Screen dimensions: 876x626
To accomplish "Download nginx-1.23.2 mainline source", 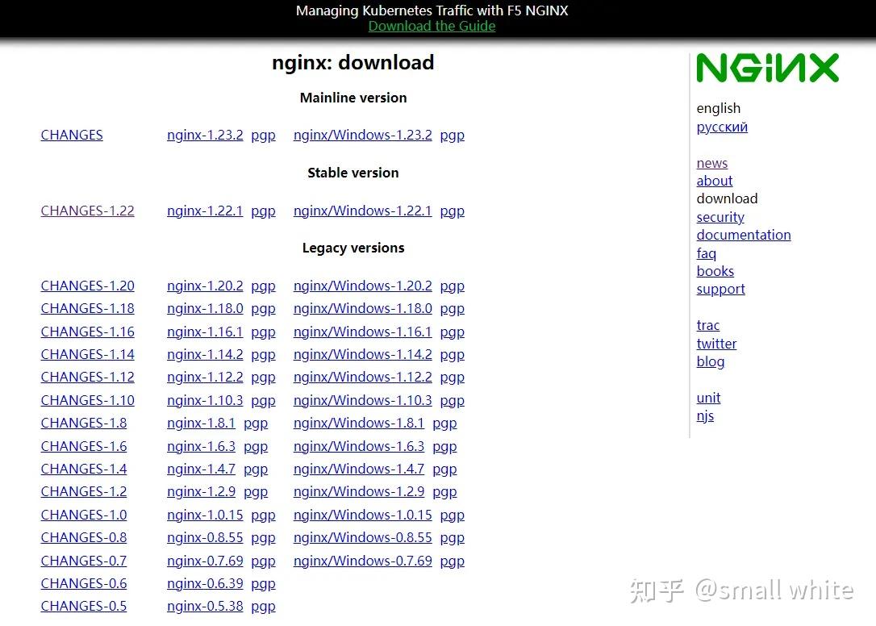I will click(204, 135).
